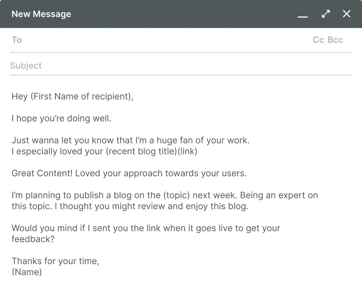Screen dimensions: 362x295
Task: Click into the To field
Action: click(146, 40)
